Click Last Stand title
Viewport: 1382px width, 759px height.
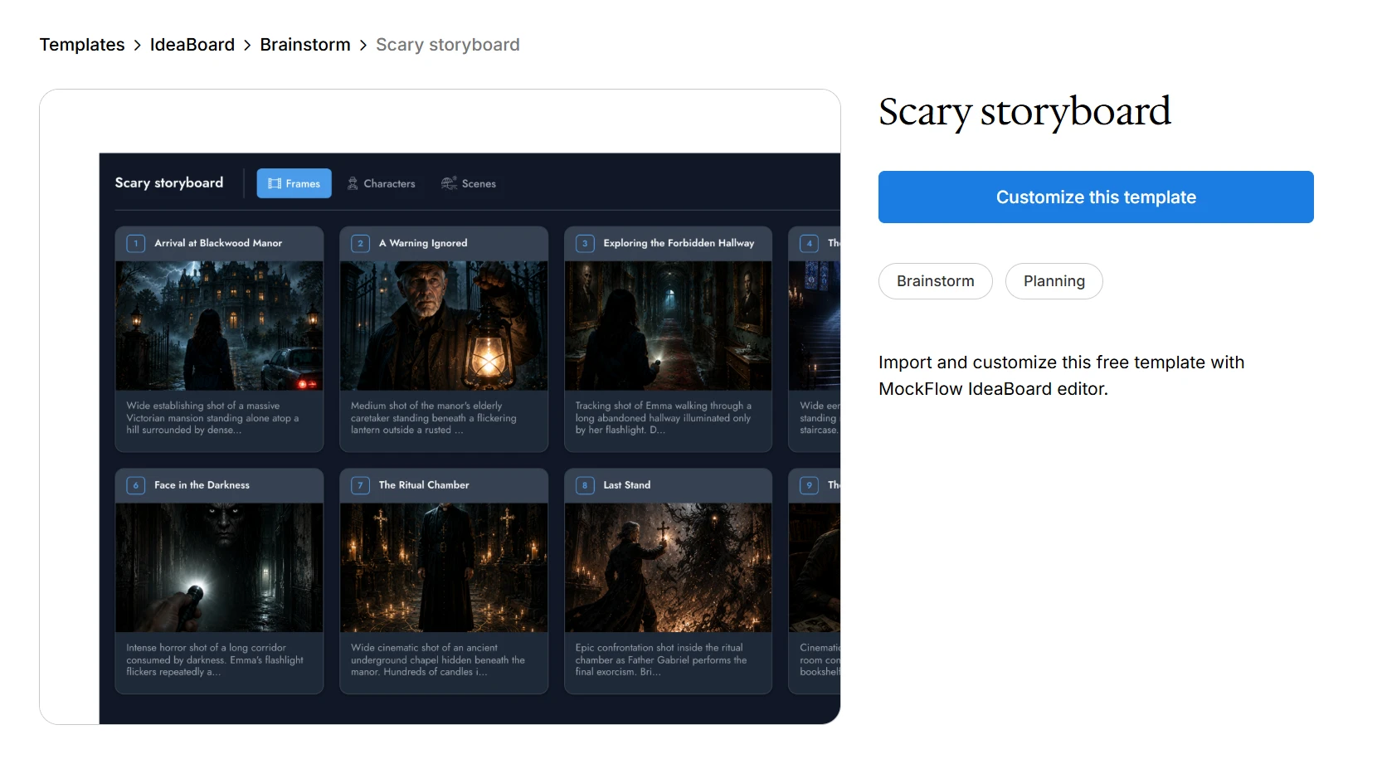tap(627, 485)
